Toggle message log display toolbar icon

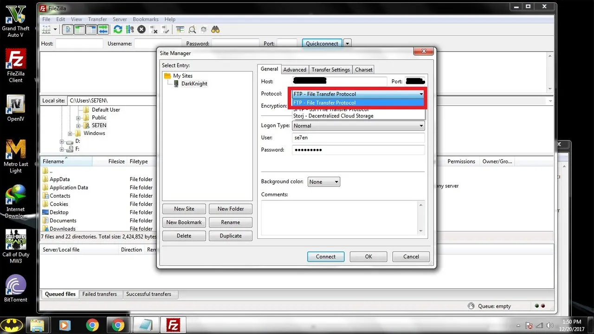[x=68, y=30]
